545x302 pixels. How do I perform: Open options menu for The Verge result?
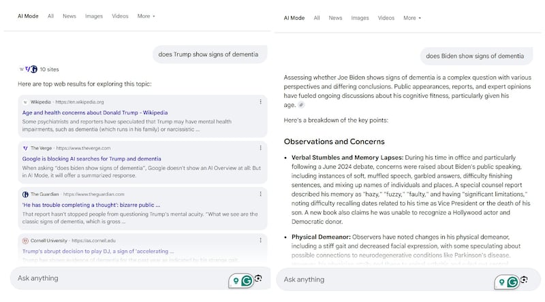(260, 148)
